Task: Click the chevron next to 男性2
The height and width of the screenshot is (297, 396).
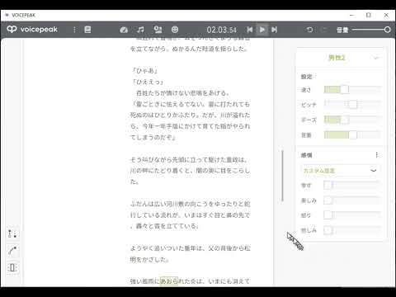Action: click(376, 58)
